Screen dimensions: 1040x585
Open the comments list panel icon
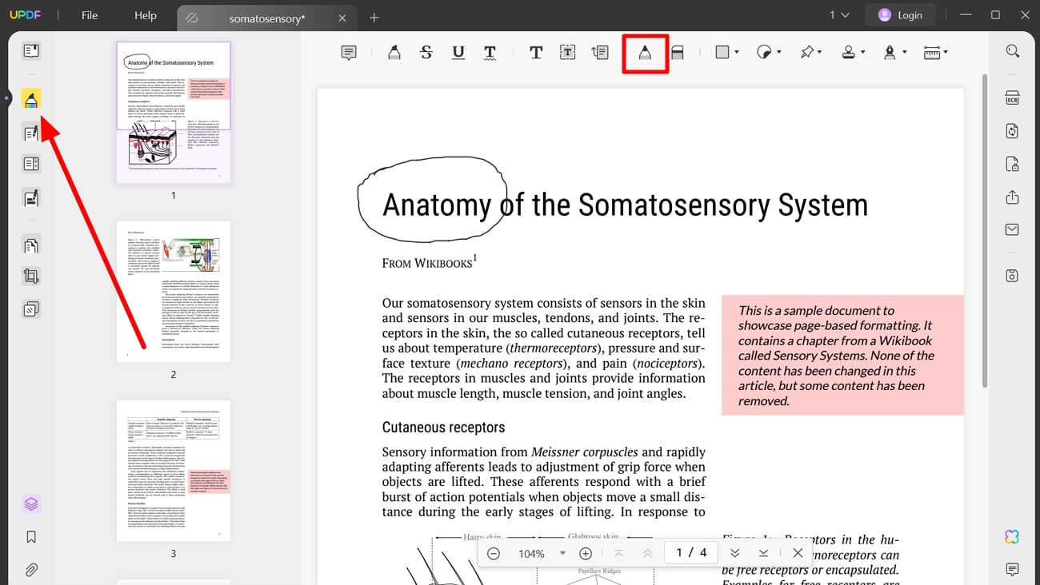(1012, 570)
